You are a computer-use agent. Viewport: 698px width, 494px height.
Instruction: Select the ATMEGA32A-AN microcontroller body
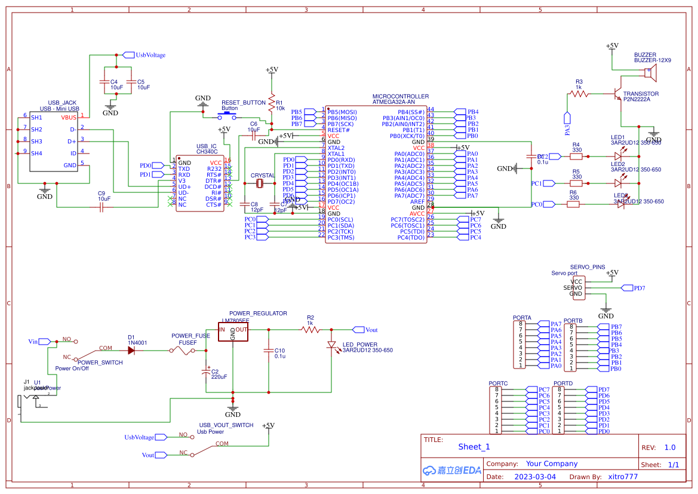[x=376, y=173]
